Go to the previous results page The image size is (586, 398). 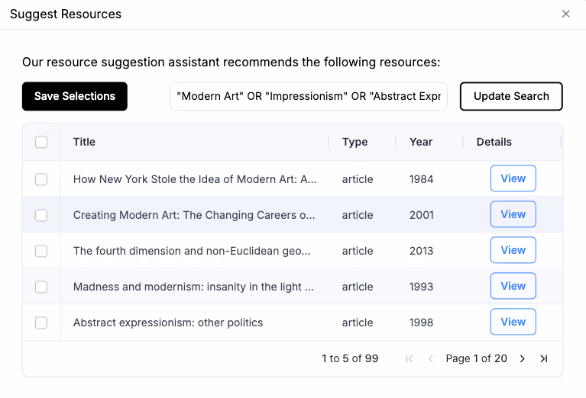click(431, 359)
